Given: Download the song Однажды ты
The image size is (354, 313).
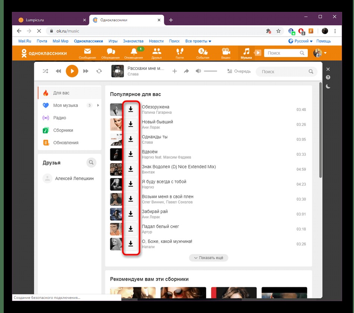Looking at the screenshot, I should [x=130, y=139].
